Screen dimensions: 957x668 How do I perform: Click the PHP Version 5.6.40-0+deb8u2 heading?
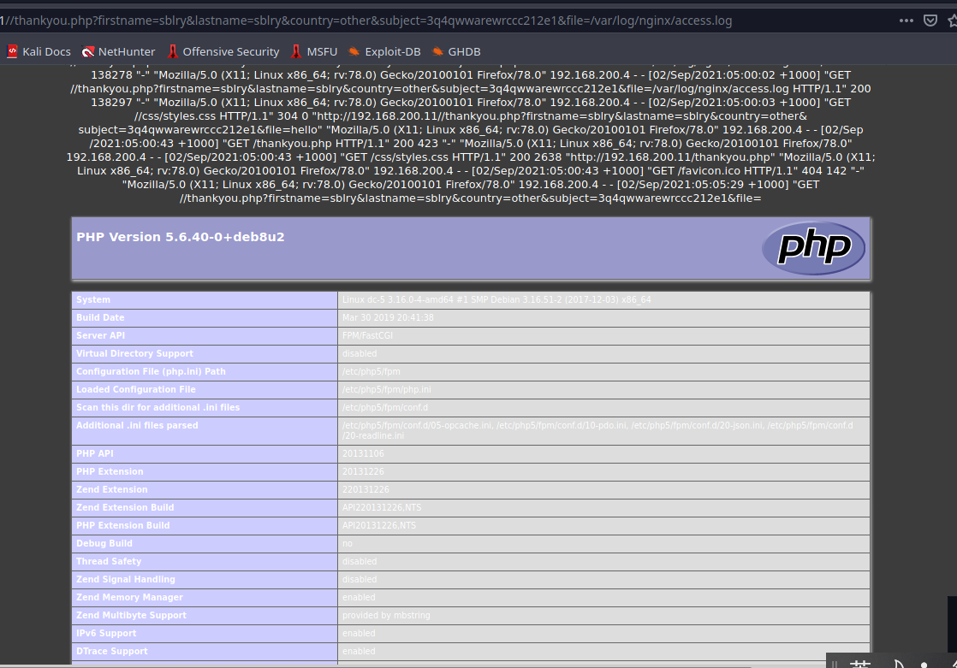point(181,237)
